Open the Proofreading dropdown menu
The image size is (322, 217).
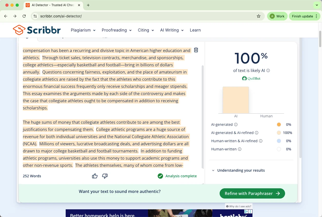pyautogui.click(x=116, y=30)
